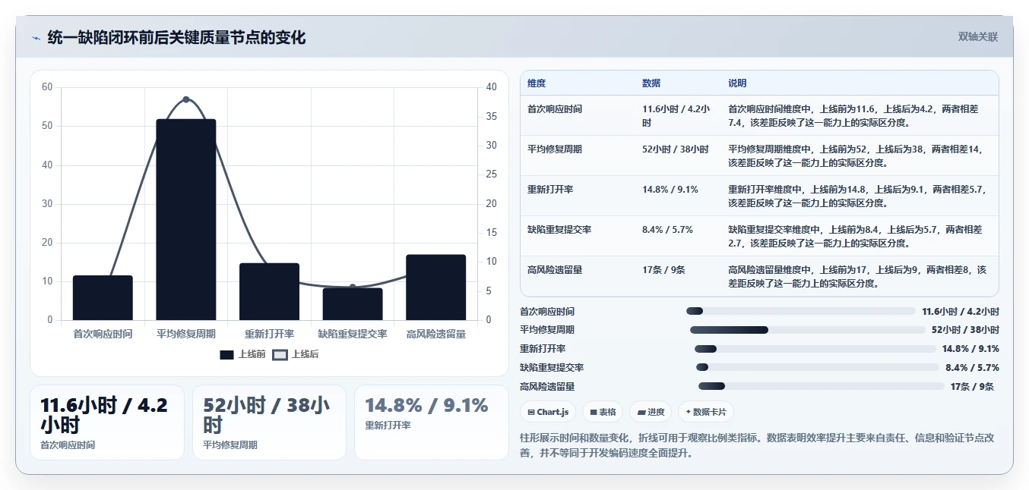This screenshot has height=490, width=1029.
Task: Select the 缺陷重复提交率 table row label
Action: [x=559, y=230]
